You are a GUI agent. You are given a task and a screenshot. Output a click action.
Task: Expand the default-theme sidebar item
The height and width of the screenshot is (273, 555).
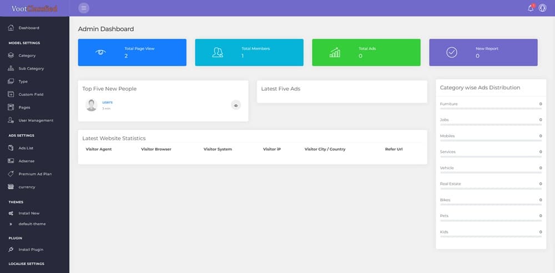(x=32, y=224)
